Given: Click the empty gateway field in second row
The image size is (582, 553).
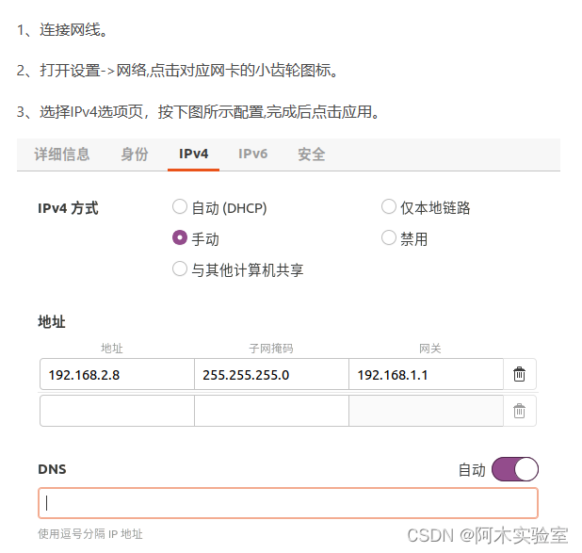Looking at the screenshot, I should coord(426,411).
